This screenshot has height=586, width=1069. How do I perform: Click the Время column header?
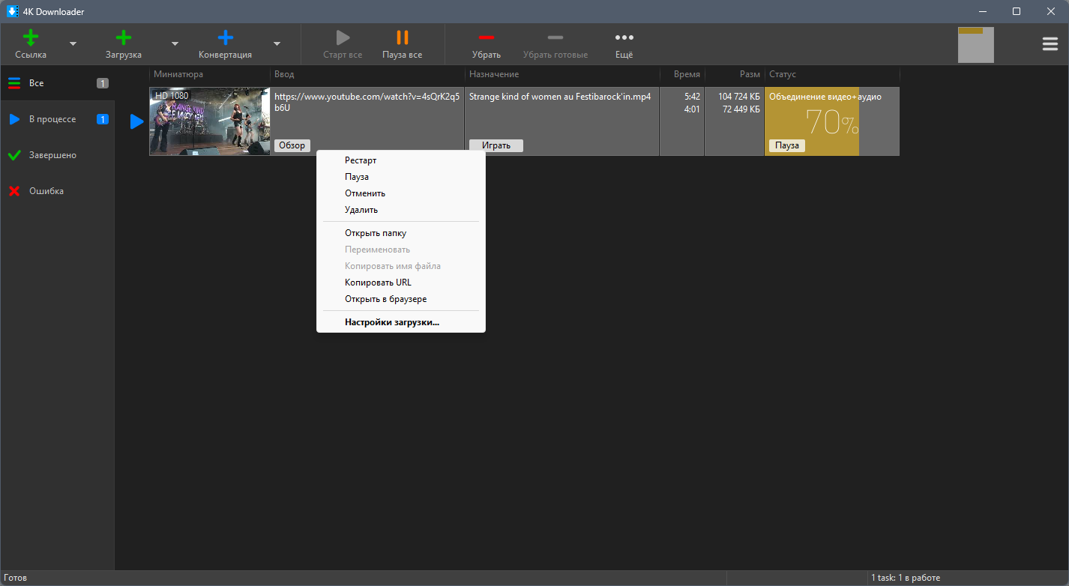coord(682,74)
